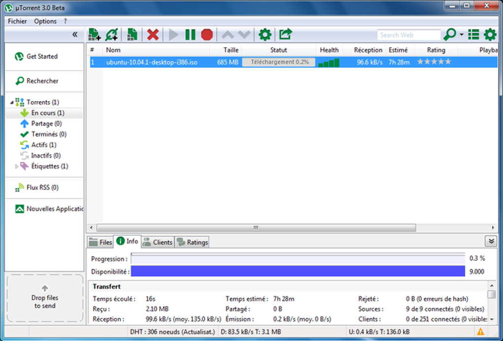Collapse the Torrents tree node arrow
This screenshot has width=503, height=341.
click(x=12, y=102)
